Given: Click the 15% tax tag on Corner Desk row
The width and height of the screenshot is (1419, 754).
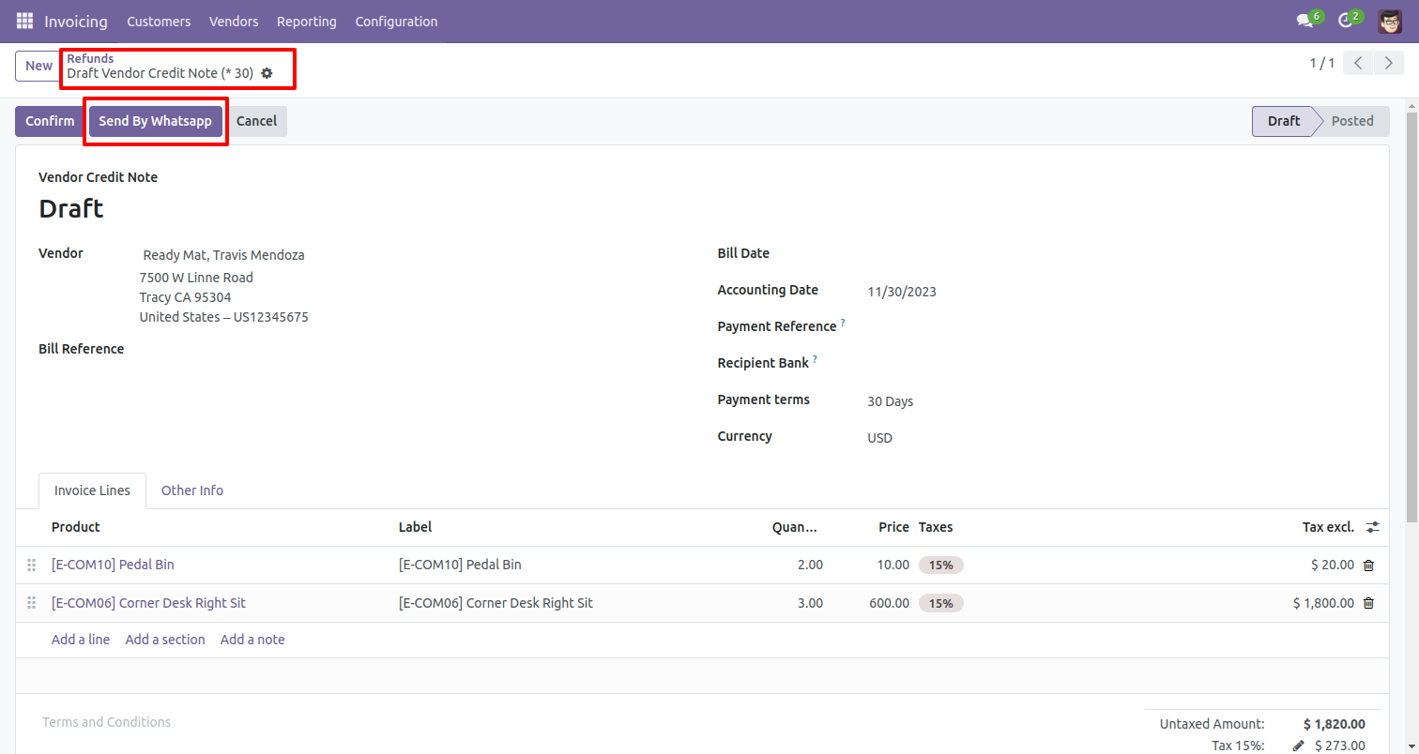Looking at the screenshot, I should 940,604.
